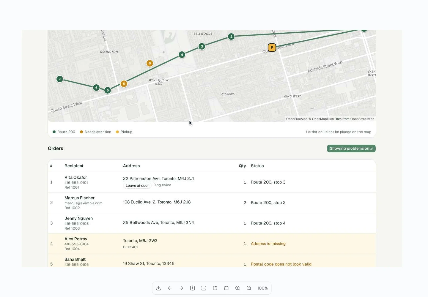This screenshot has height=297, width=428.
Task: Select green stop 3 marker on the map
Action: coord(202,46)
